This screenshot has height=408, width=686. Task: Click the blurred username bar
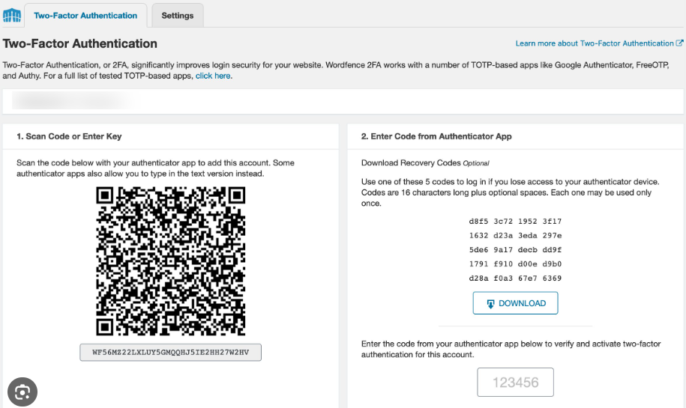[x=343, y=101]
